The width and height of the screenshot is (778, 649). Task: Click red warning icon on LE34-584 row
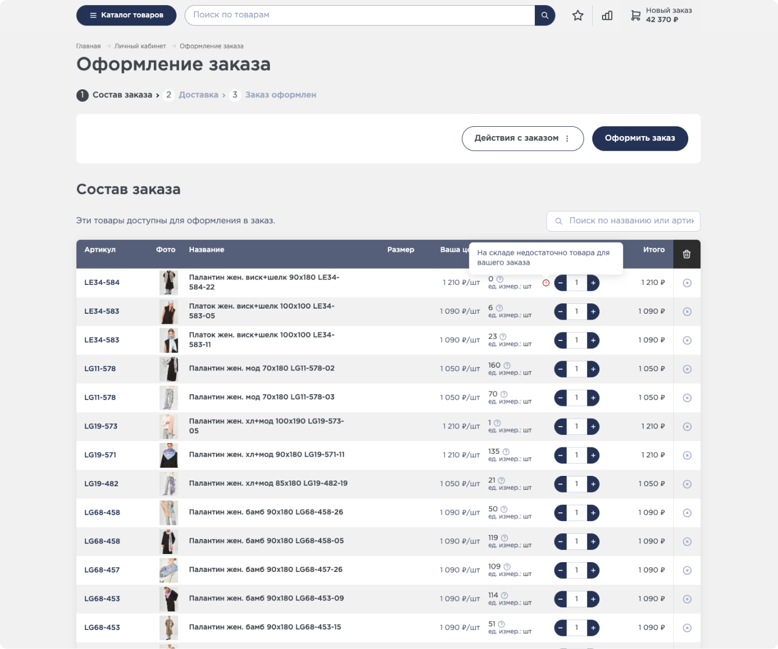click(x=546, y=283)
